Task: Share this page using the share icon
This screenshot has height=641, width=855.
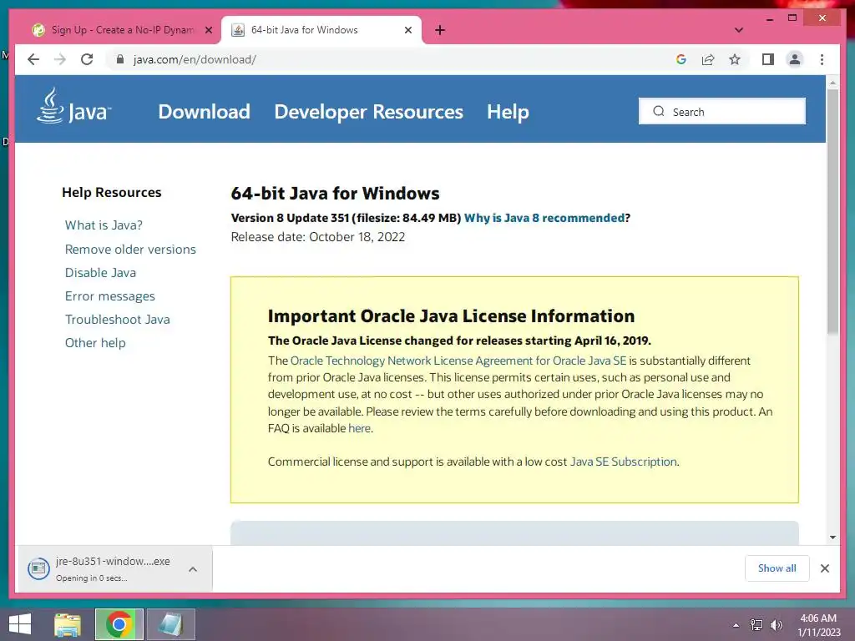Action: tap(708, 59)
